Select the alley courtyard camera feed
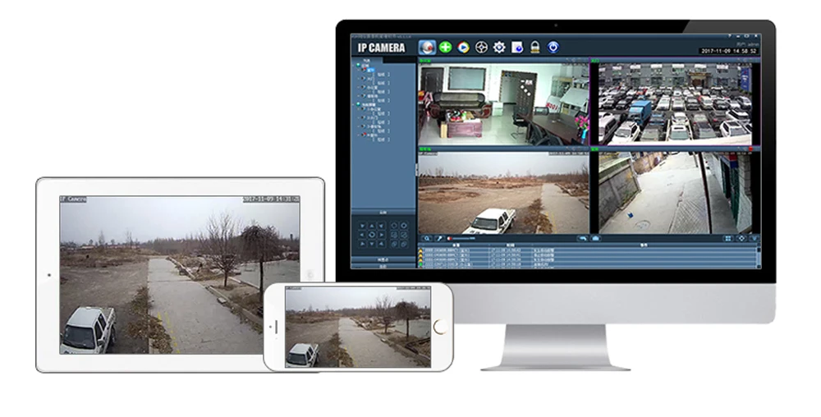Screen dimensions: 821x417 [x=675, y=193]
